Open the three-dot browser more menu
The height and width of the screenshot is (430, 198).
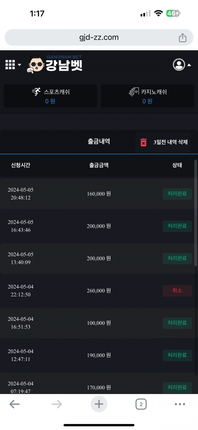tap(180, 404)
